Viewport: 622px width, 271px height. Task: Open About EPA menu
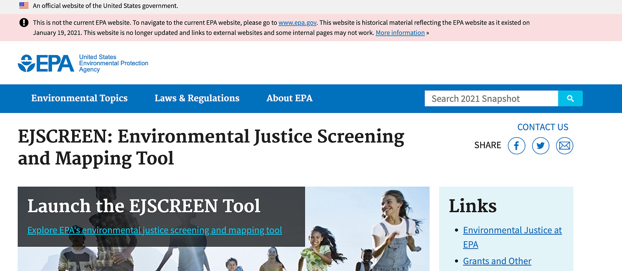tap(289, 98)
